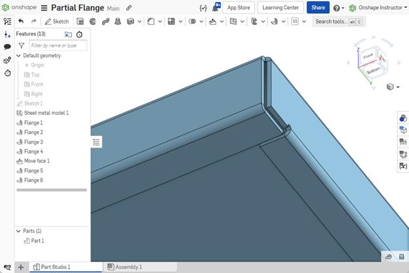This screenshot has width=409, height=273.
Task: Click the filter funnel icon in the feature list
Action: click(x=21, y=45)
